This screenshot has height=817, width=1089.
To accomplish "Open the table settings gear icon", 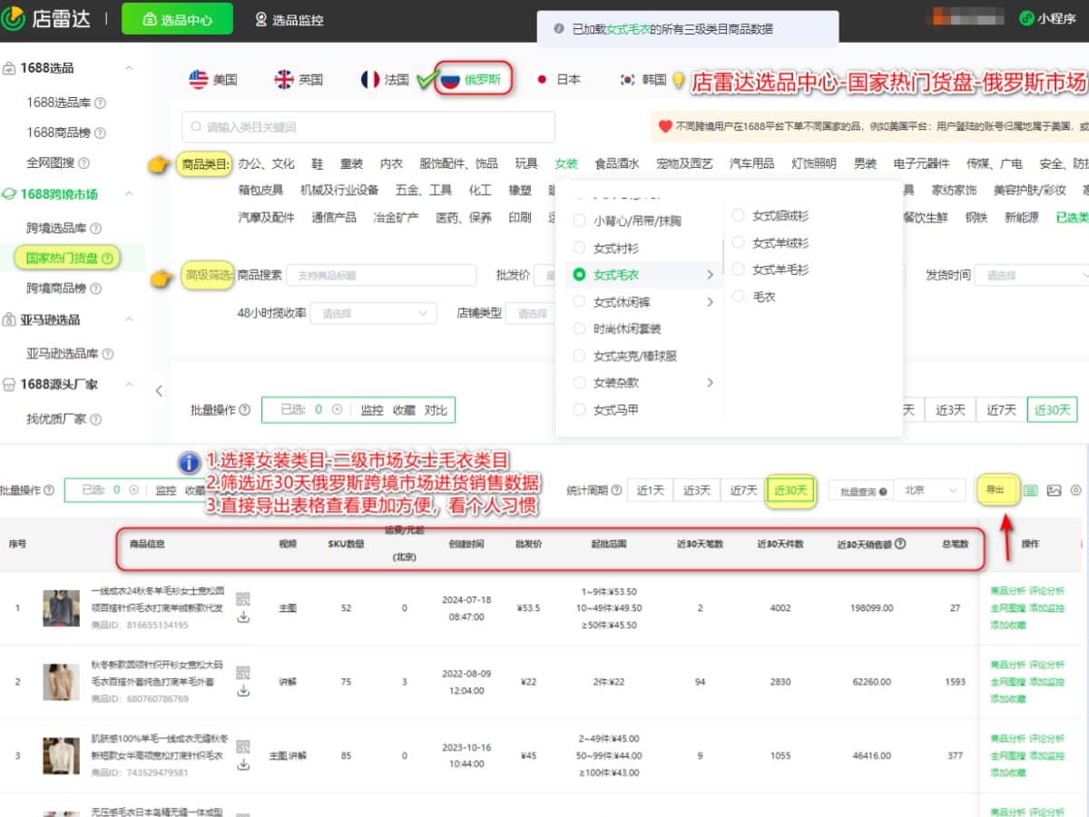I will 1075,490.
